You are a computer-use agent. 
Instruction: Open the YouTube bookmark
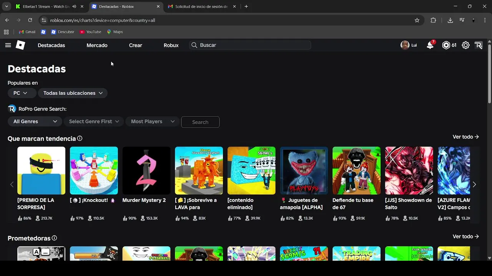pos(90,32)
